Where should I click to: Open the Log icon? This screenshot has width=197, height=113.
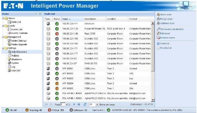coord(9,67)
